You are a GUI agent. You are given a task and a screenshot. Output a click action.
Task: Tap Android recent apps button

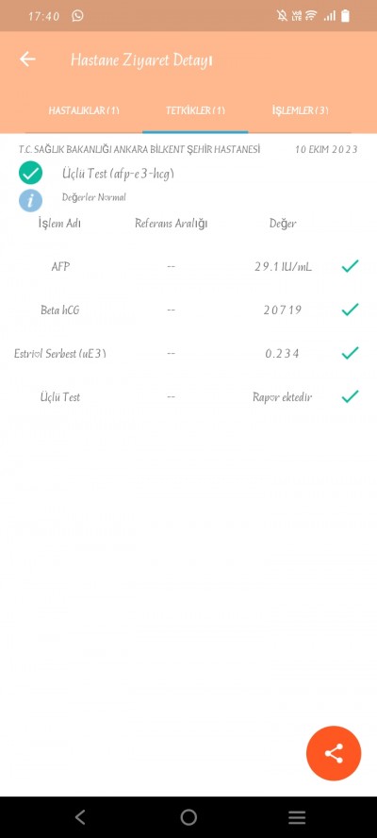tap(297, 816)
